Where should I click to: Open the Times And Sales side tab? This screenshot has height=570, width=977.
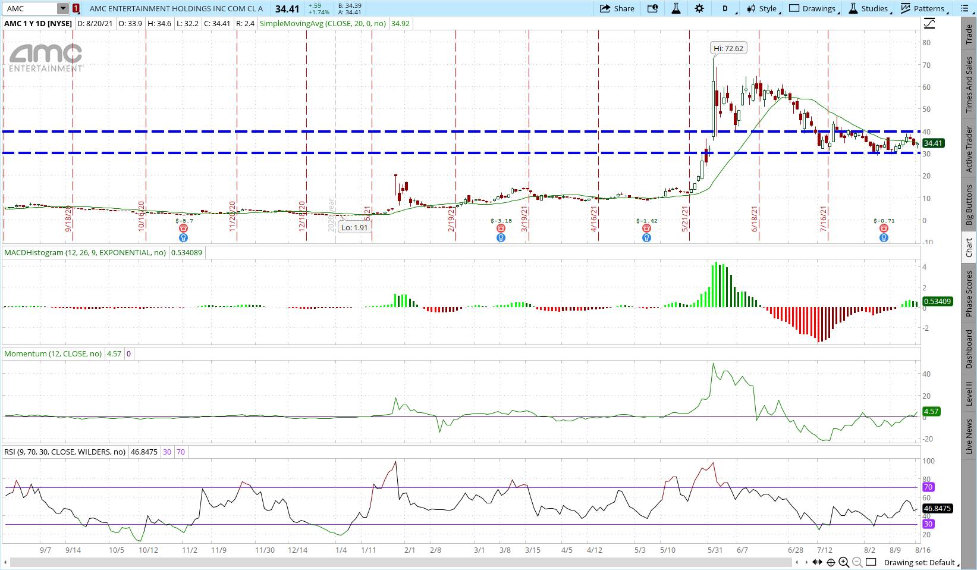(969, 84)
